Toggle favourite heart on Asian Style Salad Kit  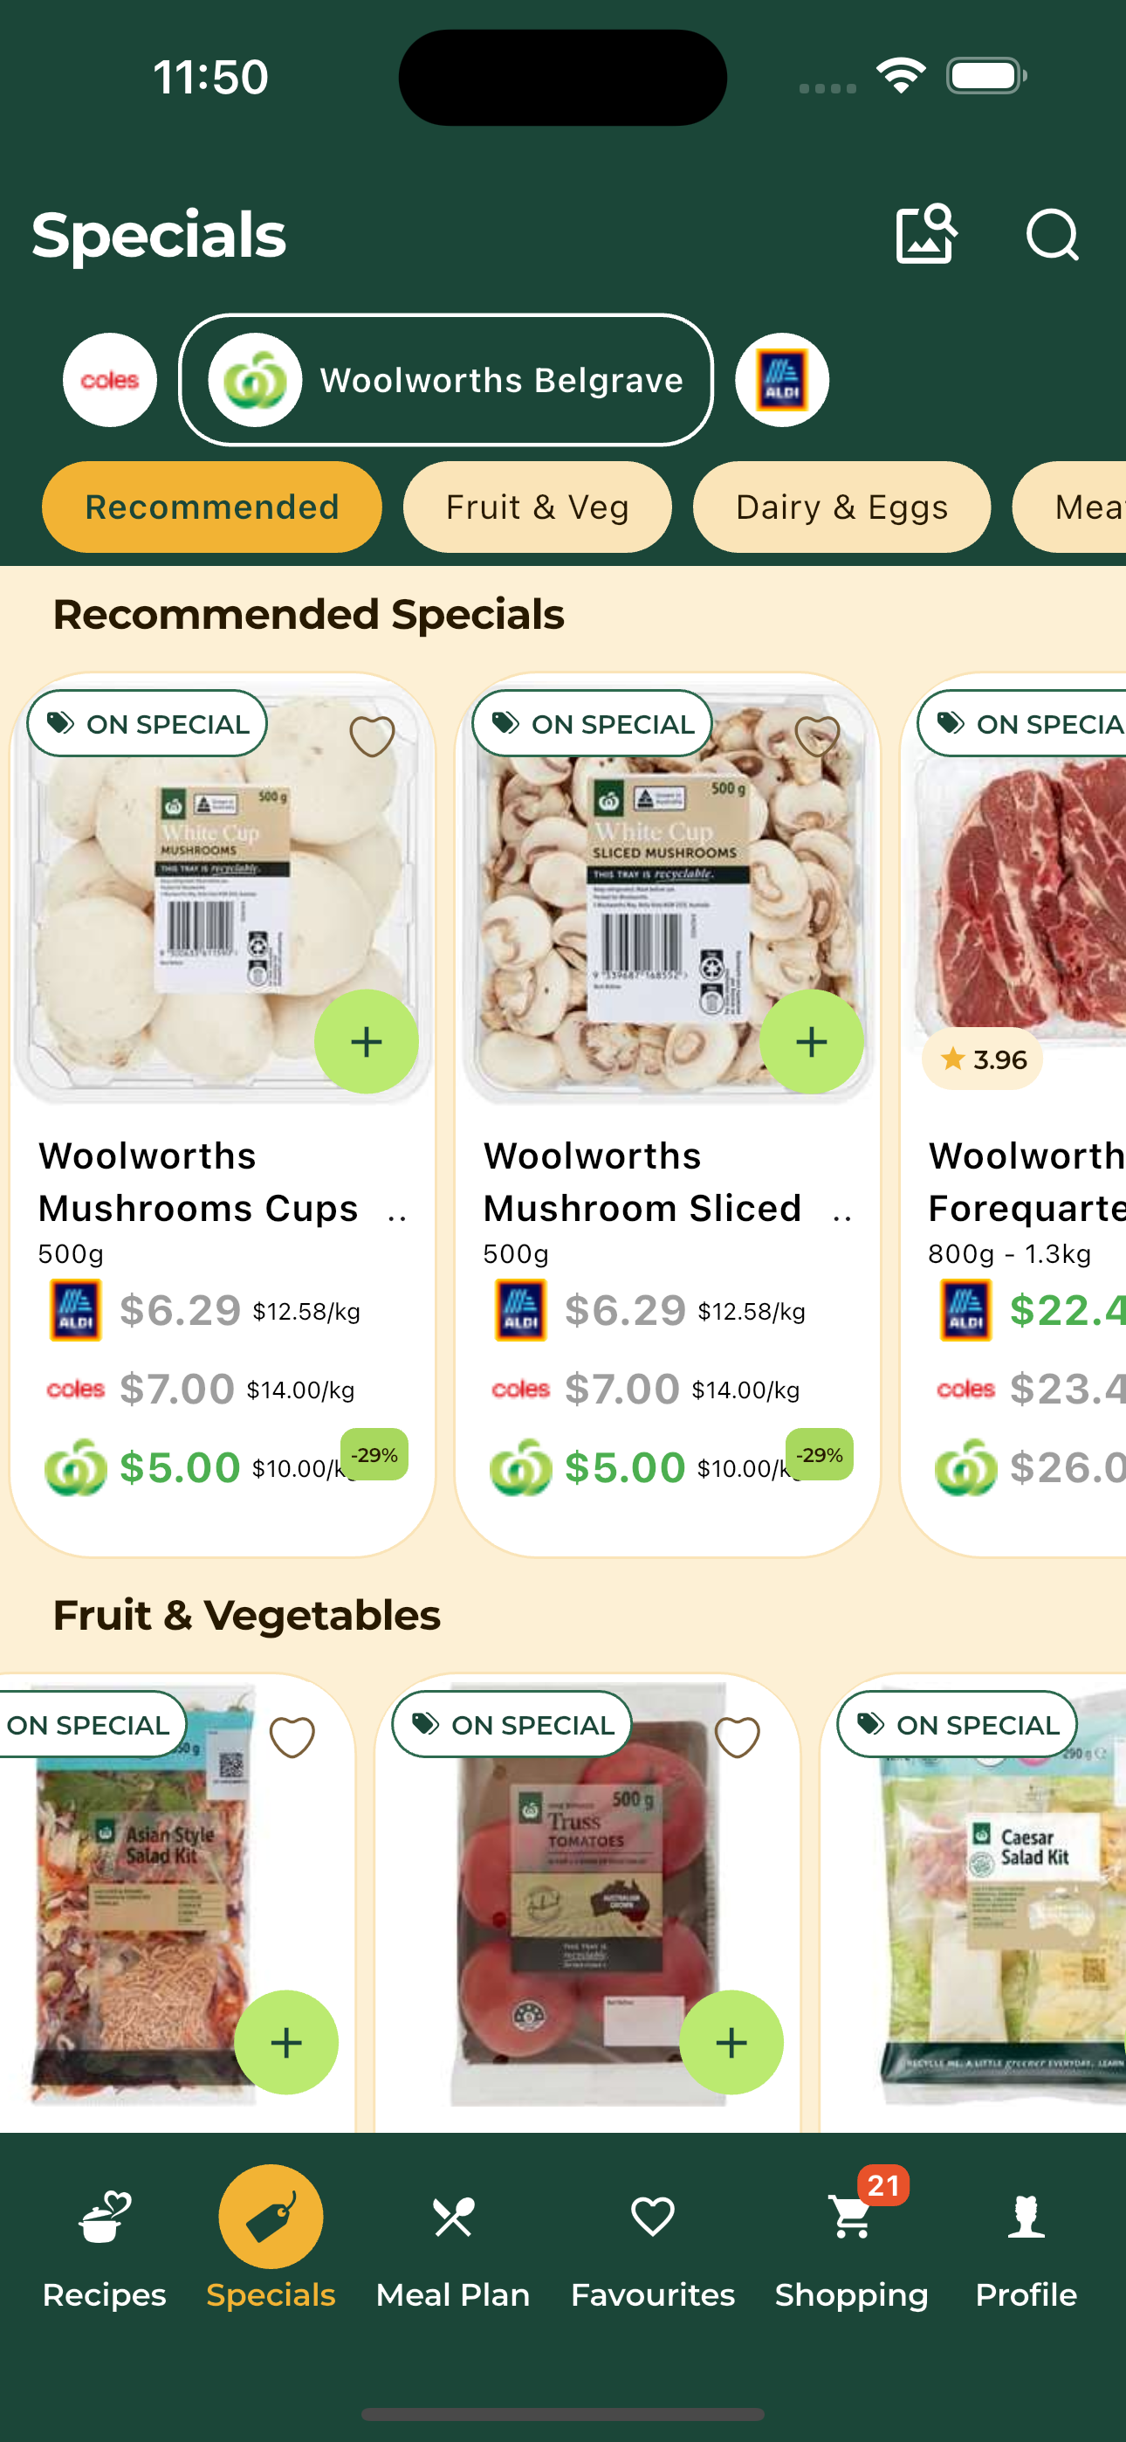pyautogui.click(x=292, y=1738)
